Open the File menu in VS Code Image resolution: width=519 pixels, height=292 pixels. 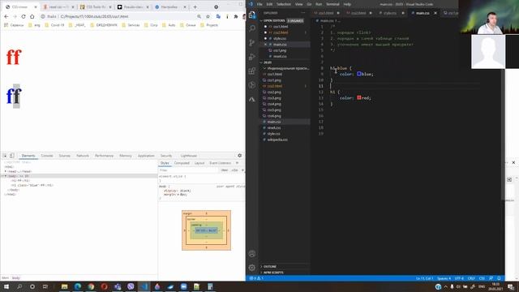tap(259, 4)
